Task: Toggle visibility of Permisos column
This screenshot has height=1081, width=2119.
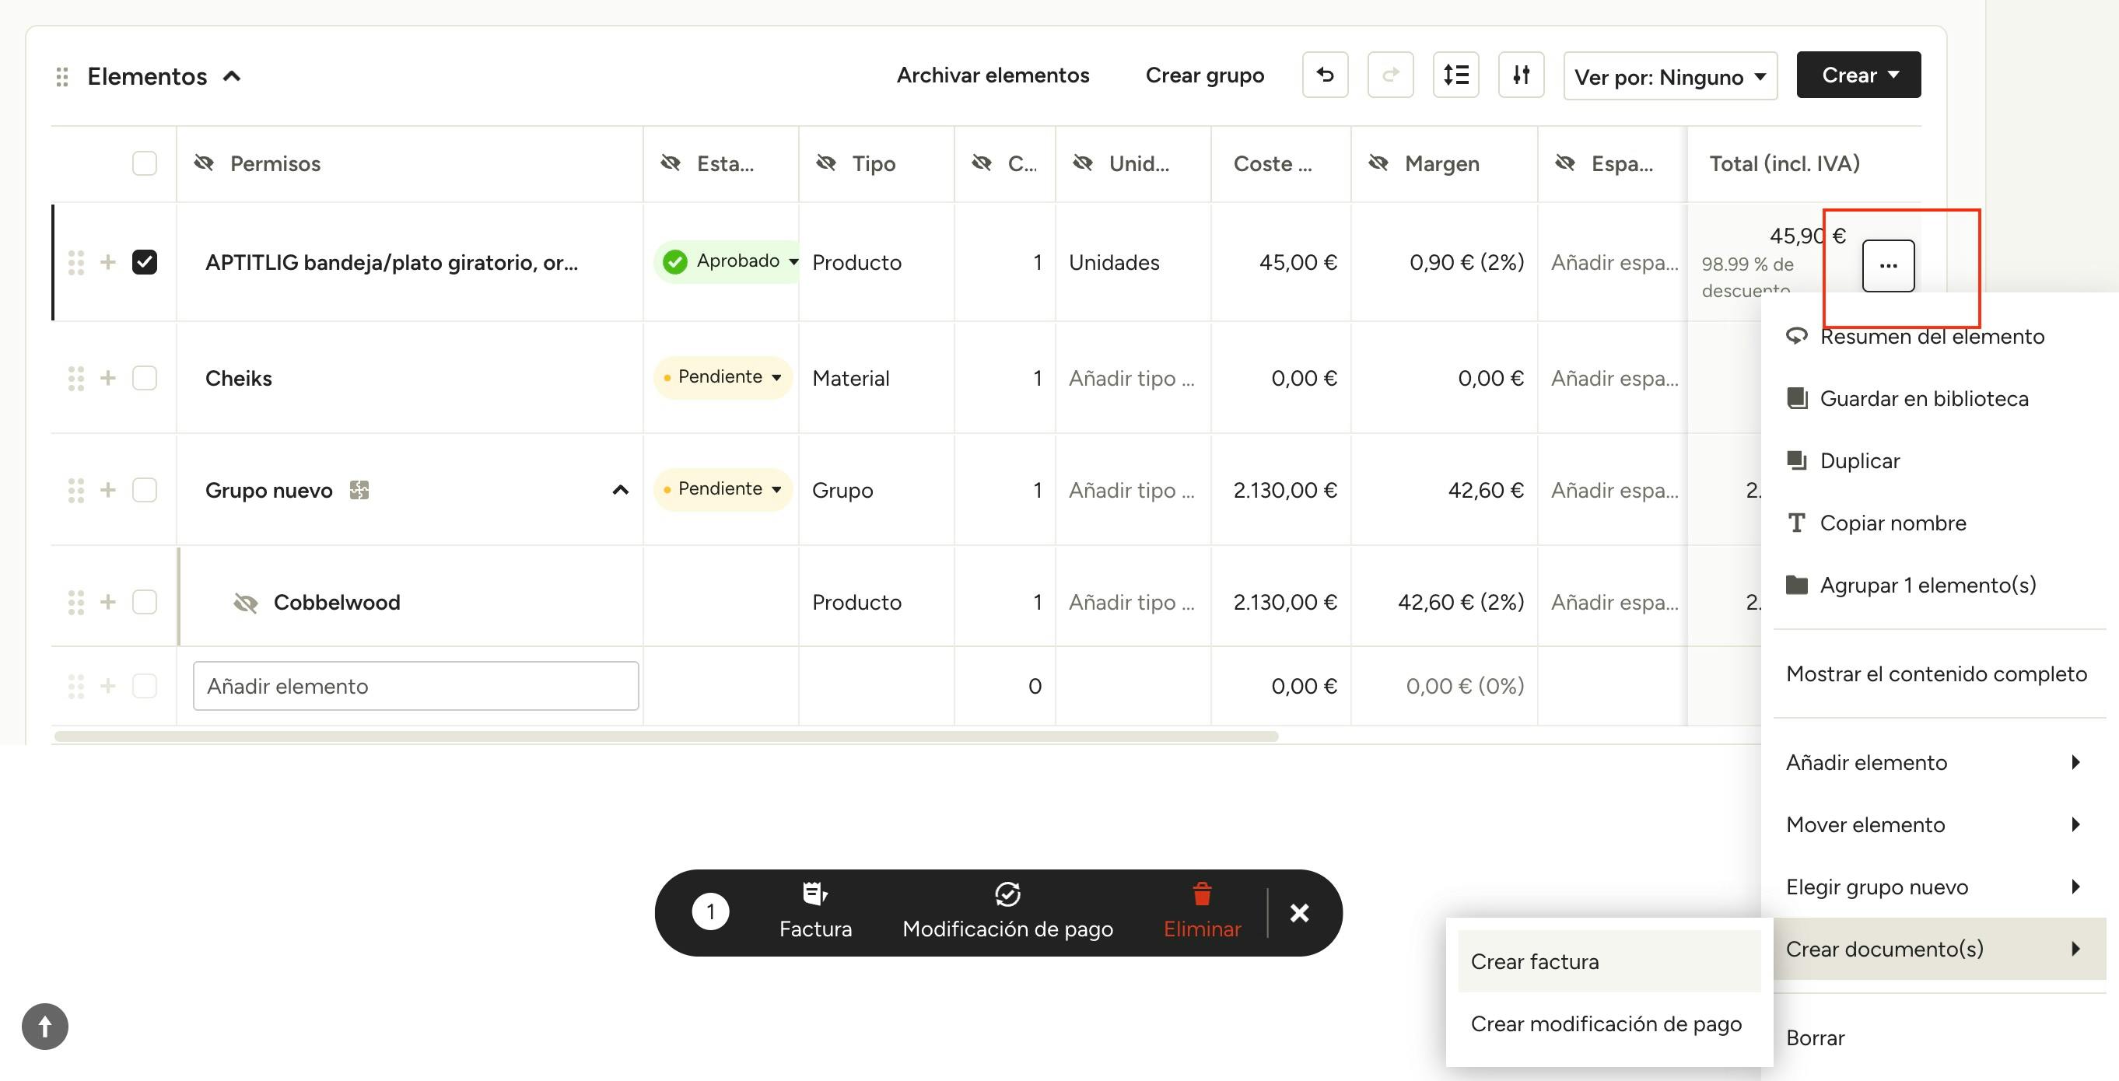Action: point(204,163)
